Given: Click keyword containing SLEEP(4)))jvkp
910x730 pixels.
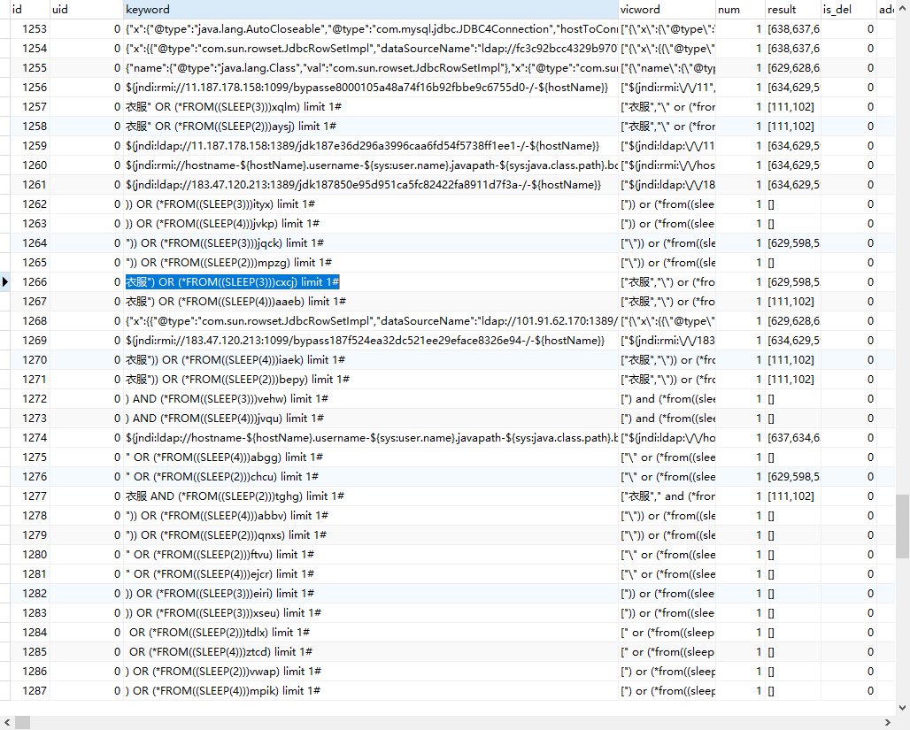Looking at the screenshot, I should click(371, 223).
